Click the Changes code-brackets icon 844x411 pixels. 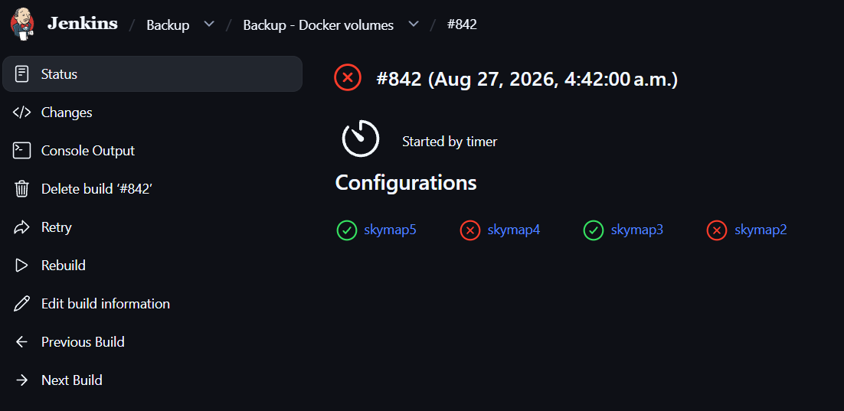[x=21, y=113]
